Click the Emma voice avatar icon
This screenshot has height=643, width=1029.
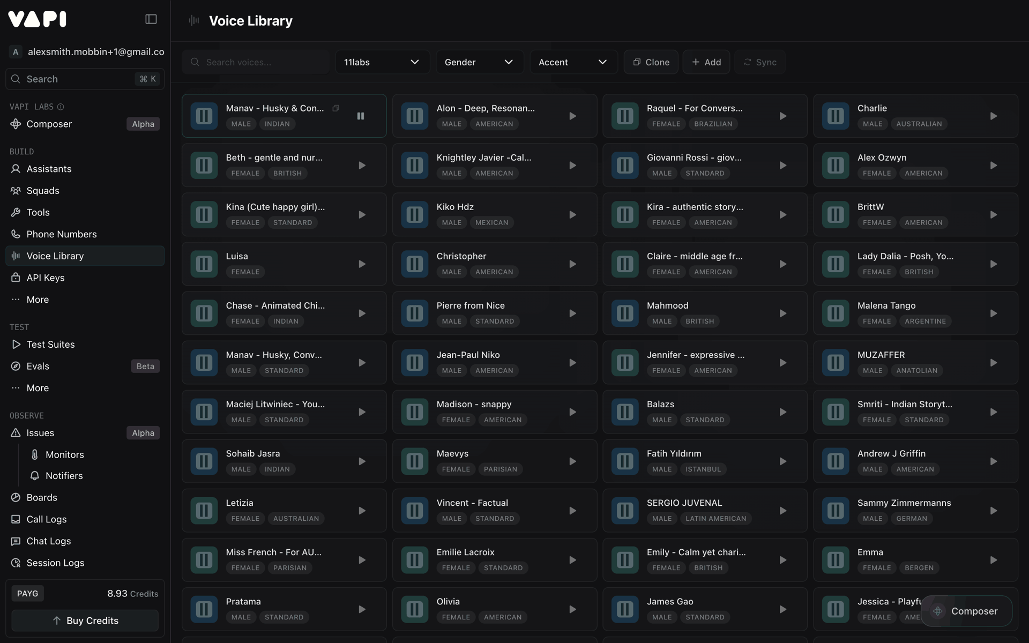(836, 559)
